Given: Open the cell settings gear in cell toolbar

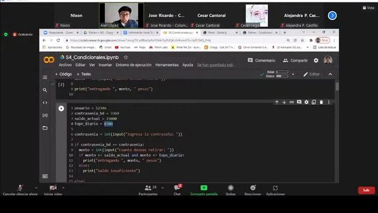Looking at the screenshot, I should pyautogui.click(x=307, y=102).
